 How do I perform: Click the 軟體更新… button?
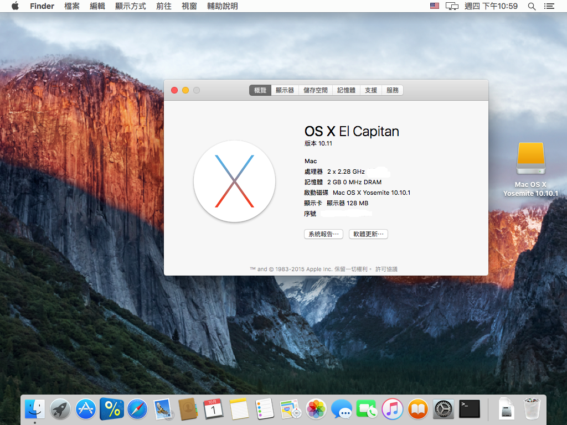pos(368,234)
